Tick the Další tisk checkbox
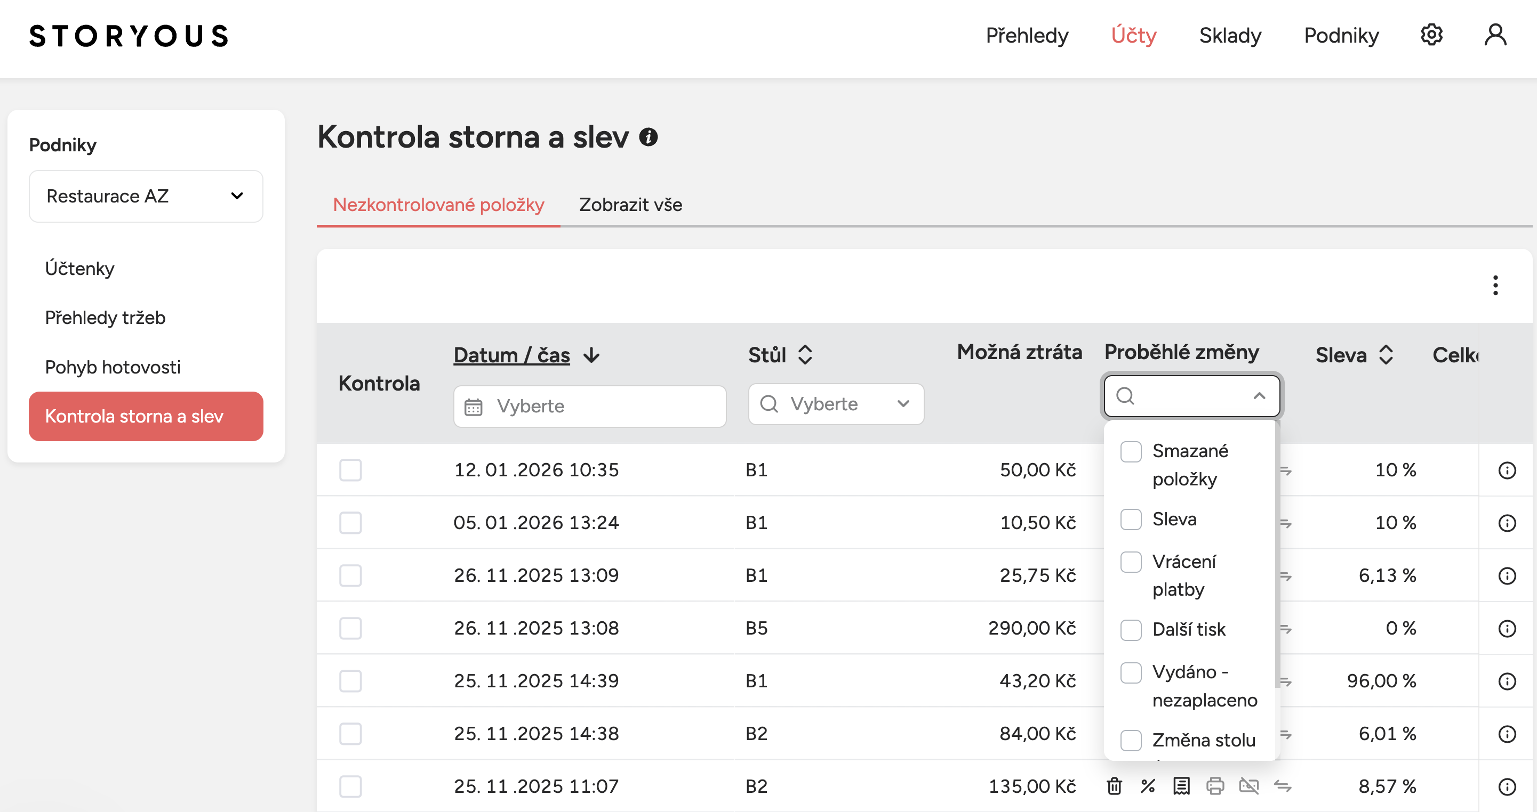1537x812 pixels. click(1131, 630)
